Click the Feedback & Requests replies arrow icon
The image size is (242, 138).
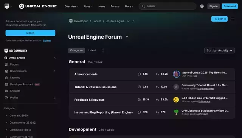157,100
